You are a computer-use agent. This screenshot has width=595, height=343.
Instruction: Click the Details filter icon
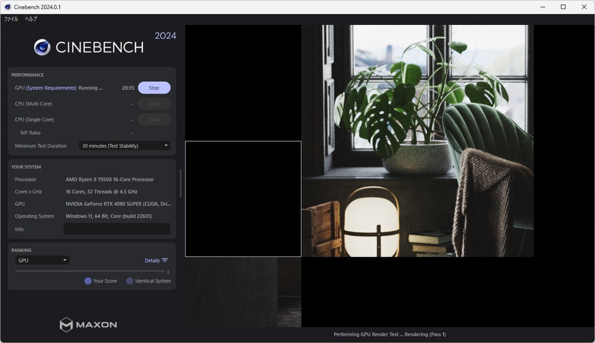[x=164, y=261]
